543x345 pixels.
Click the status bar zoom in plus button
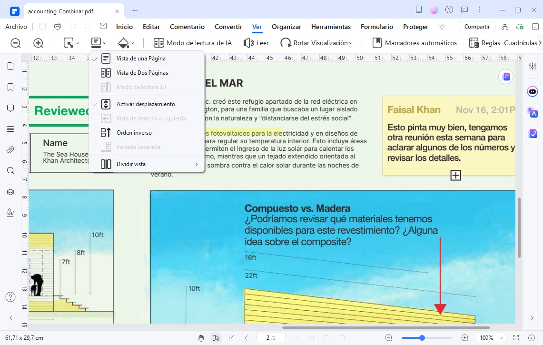coord(465,338)
